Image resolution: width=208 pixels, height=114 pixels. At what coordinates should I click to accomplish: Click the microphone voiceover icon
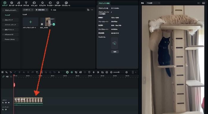coord(94,72)
